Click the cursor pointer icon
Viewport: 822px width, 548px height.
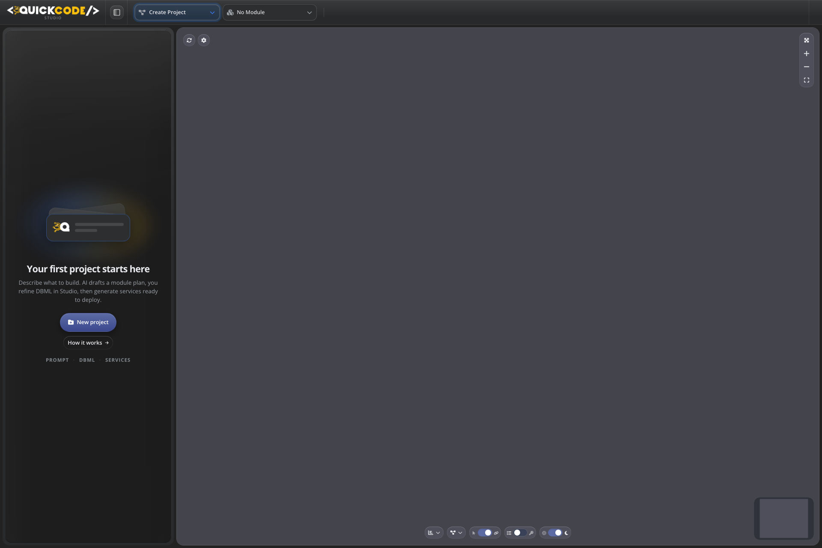[x=474, y=533]
